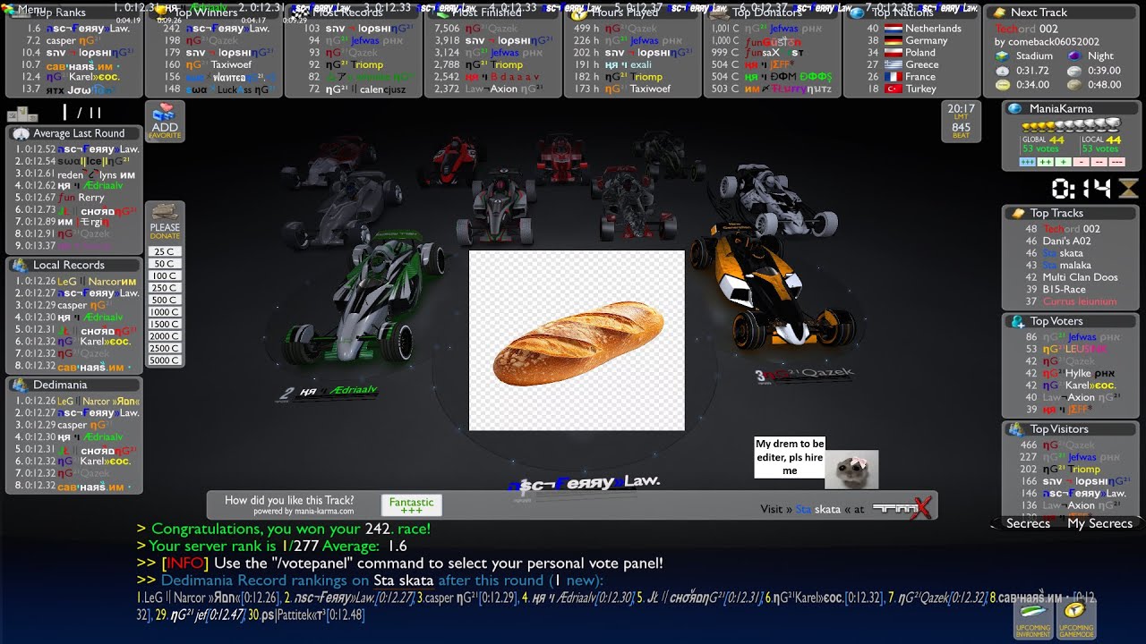Image resolution: width=1146 pixels, height=644 pixels.
Task: Click the 20:17 LMT clock widget
Action: 962,122
